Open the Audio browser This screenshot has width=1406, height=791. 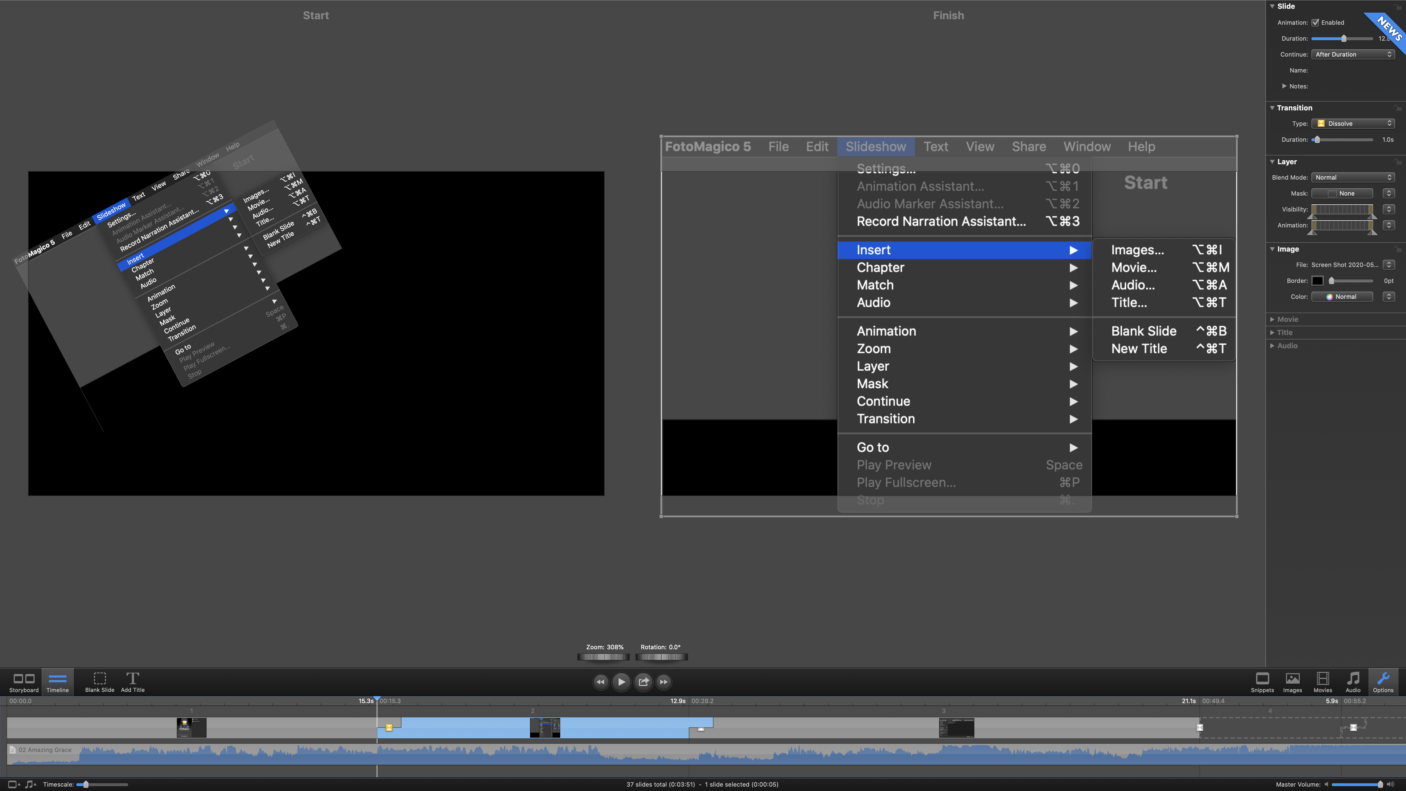(1353, 681)
